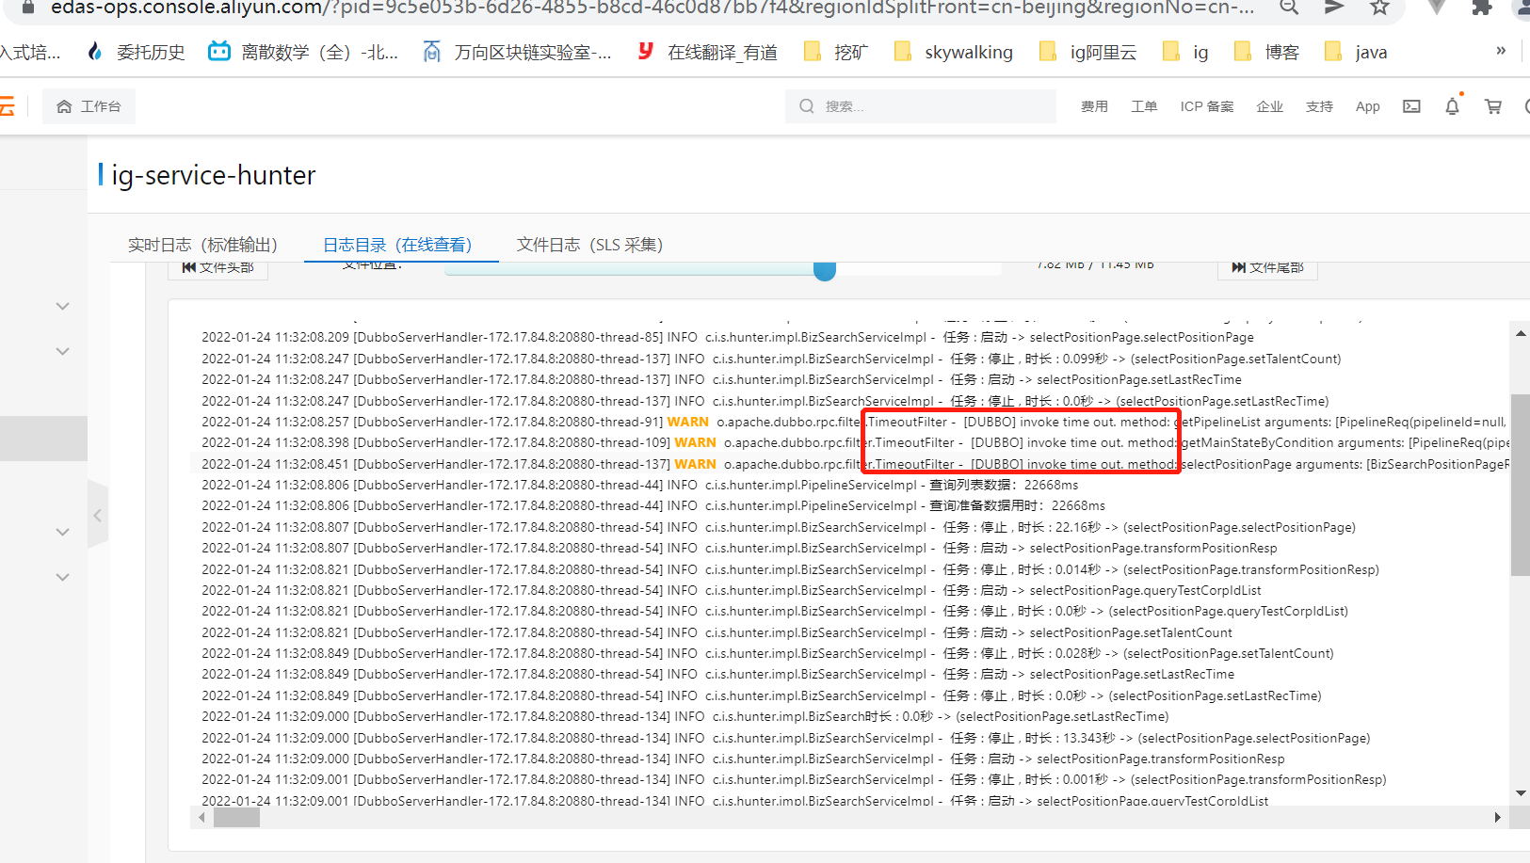Click the file position slider handle
Image resolution: width=1530 pixels, height=863 pixels.
825,271
